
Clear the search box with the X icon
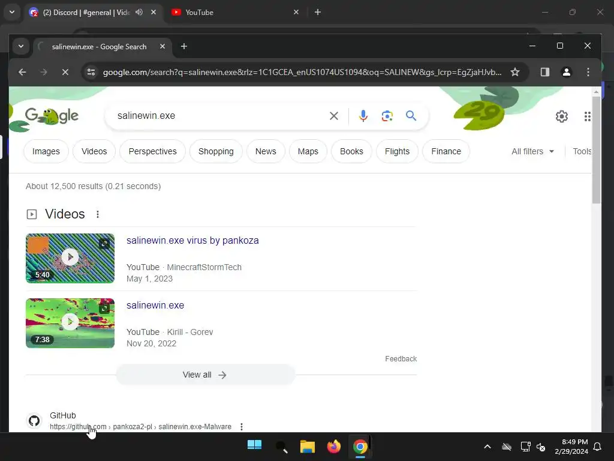tap(333, 116)
